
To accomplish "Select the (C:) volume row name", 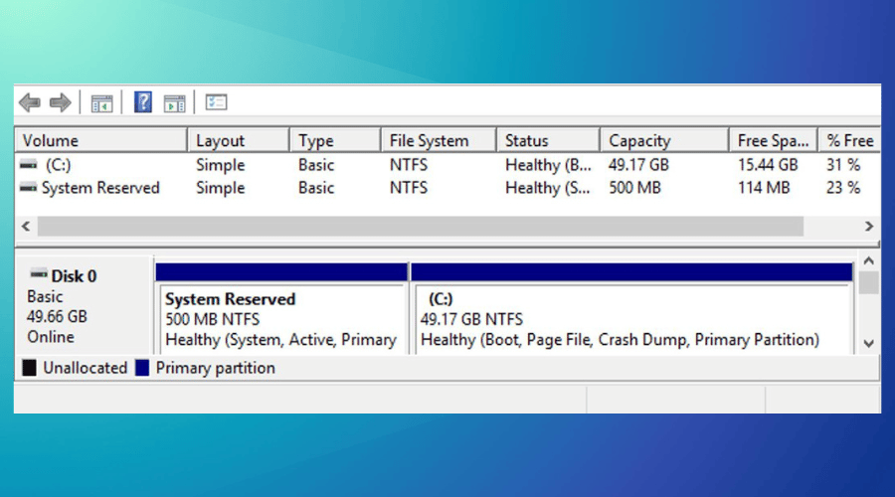I will [59, 165].
